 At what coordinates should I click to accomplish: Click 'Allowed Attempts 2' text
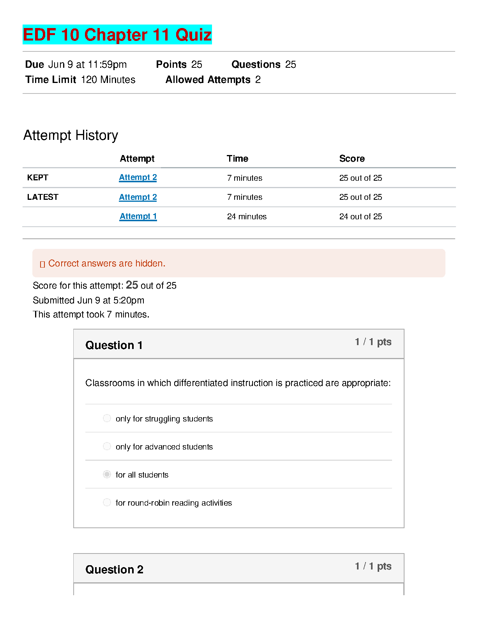coord(213,79)
